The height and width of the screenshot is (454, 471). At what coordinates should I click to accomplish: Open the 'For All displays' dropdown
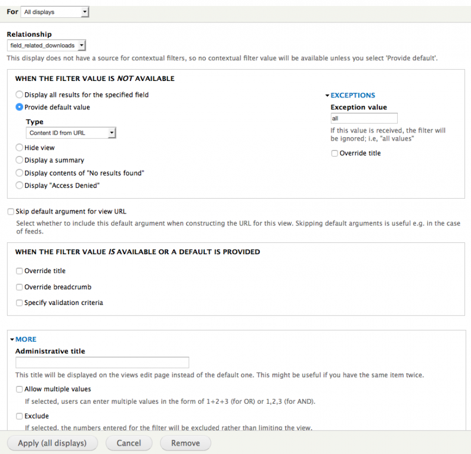[x=55, y=12]
